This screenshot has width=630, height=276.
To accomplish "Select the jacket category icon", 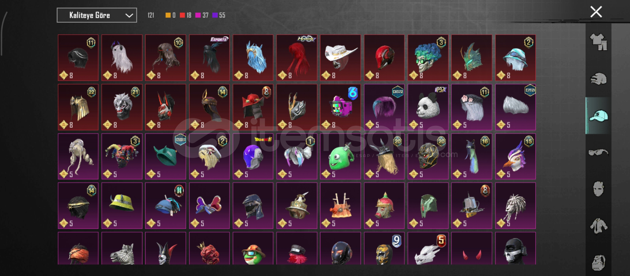I will [x=598, y=226].
